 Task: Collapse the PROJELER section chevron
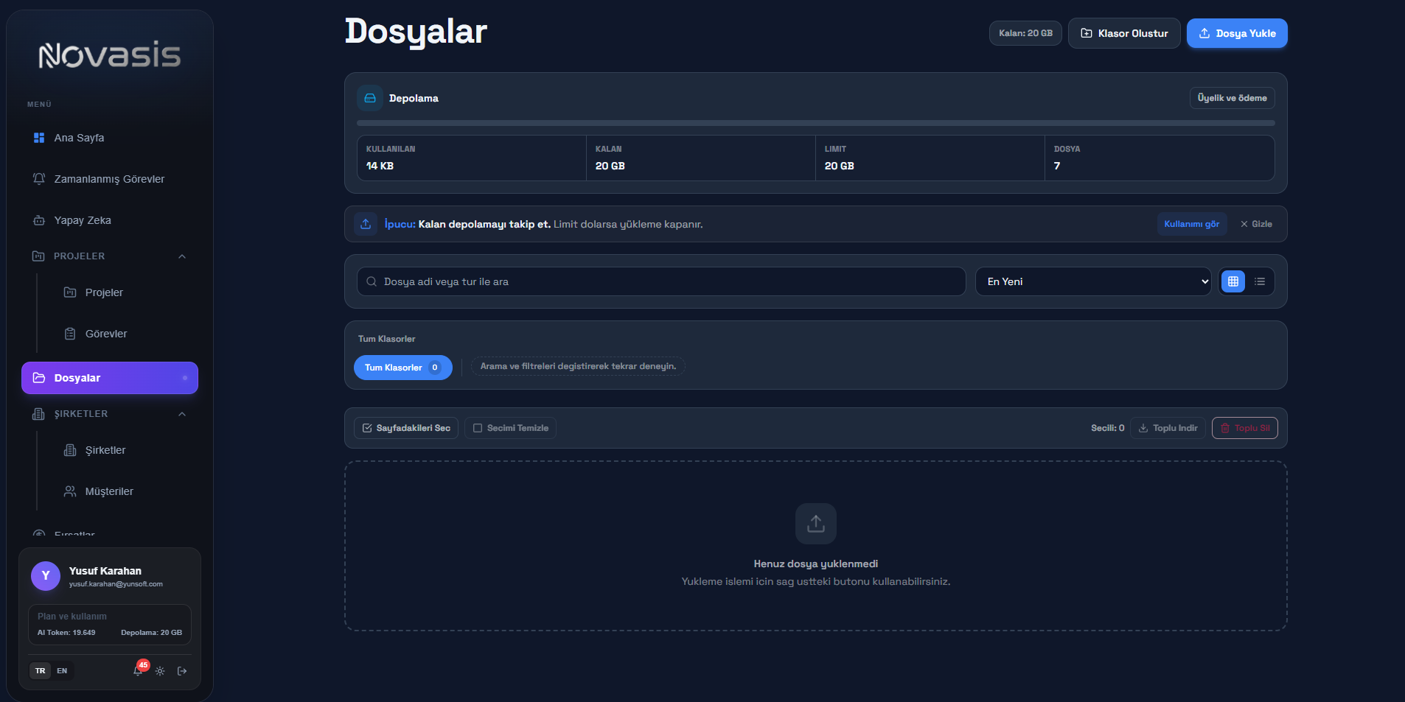(182, 256)
